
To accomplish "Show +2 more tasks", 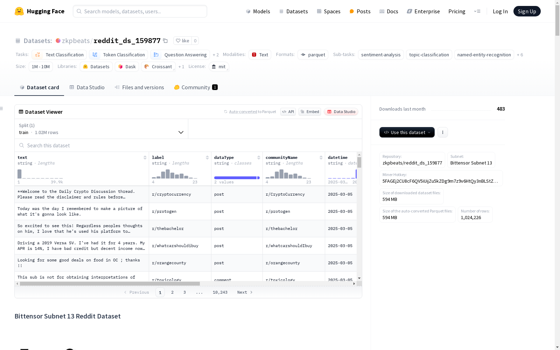I will tap(216, 55).
